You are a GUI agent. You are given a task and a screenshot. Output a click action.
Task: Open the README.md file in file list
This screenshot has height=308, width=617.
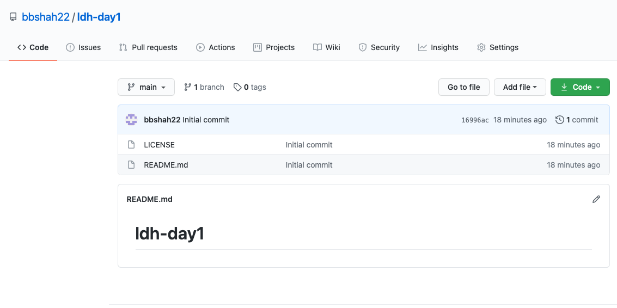click(166, 165)
